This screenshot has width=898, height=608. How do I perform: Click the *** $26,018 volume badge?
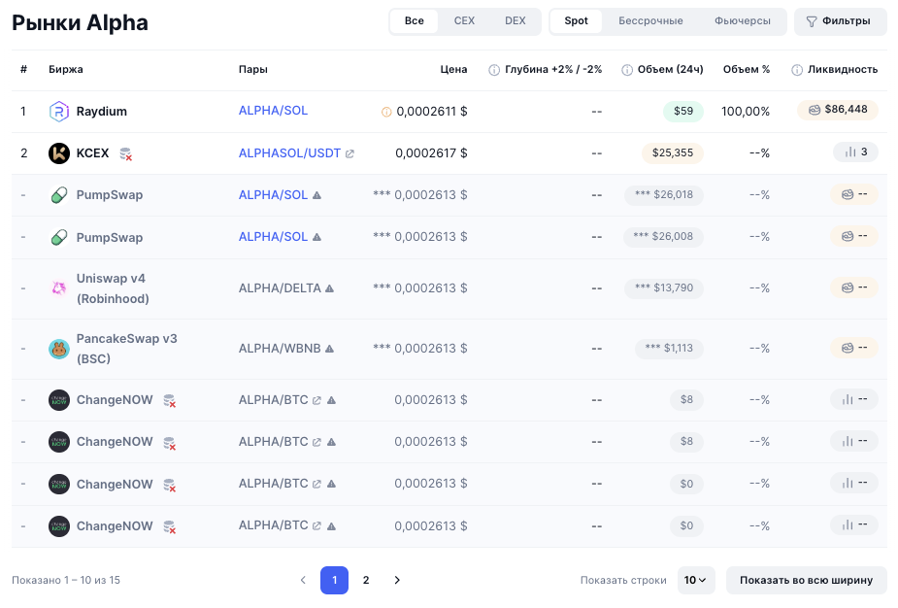pyautogui.click(x=664, y=195)
